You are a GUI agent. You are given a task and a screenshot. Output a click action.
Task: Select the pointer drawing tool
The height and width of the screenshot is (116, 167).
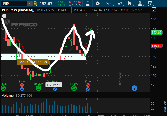(x=130, y=3)
